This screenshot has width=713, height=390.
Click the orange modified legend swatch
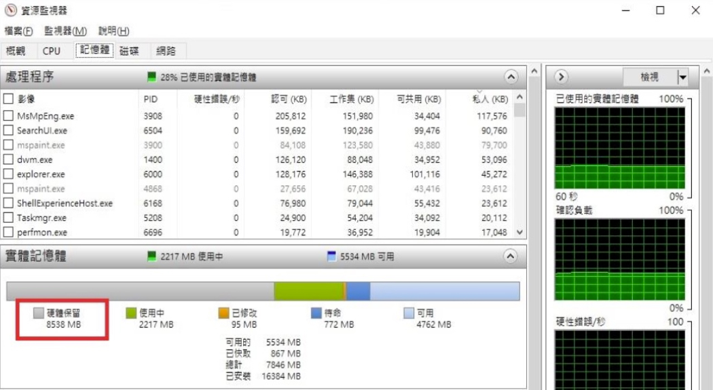(x=223, y=313)
